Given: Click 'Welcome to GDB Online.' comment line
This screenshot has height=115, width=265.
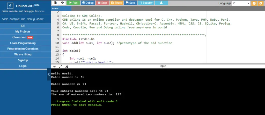Looking at the screenshot, I should click(x=82, y=16).
